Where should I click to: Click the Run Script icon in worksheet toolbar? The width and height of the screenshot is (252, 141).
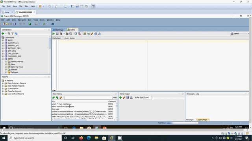pos(57,34)
